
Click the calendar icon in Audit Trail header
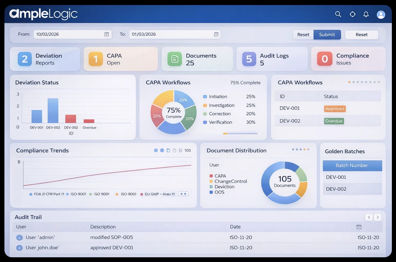click(359, 227)
